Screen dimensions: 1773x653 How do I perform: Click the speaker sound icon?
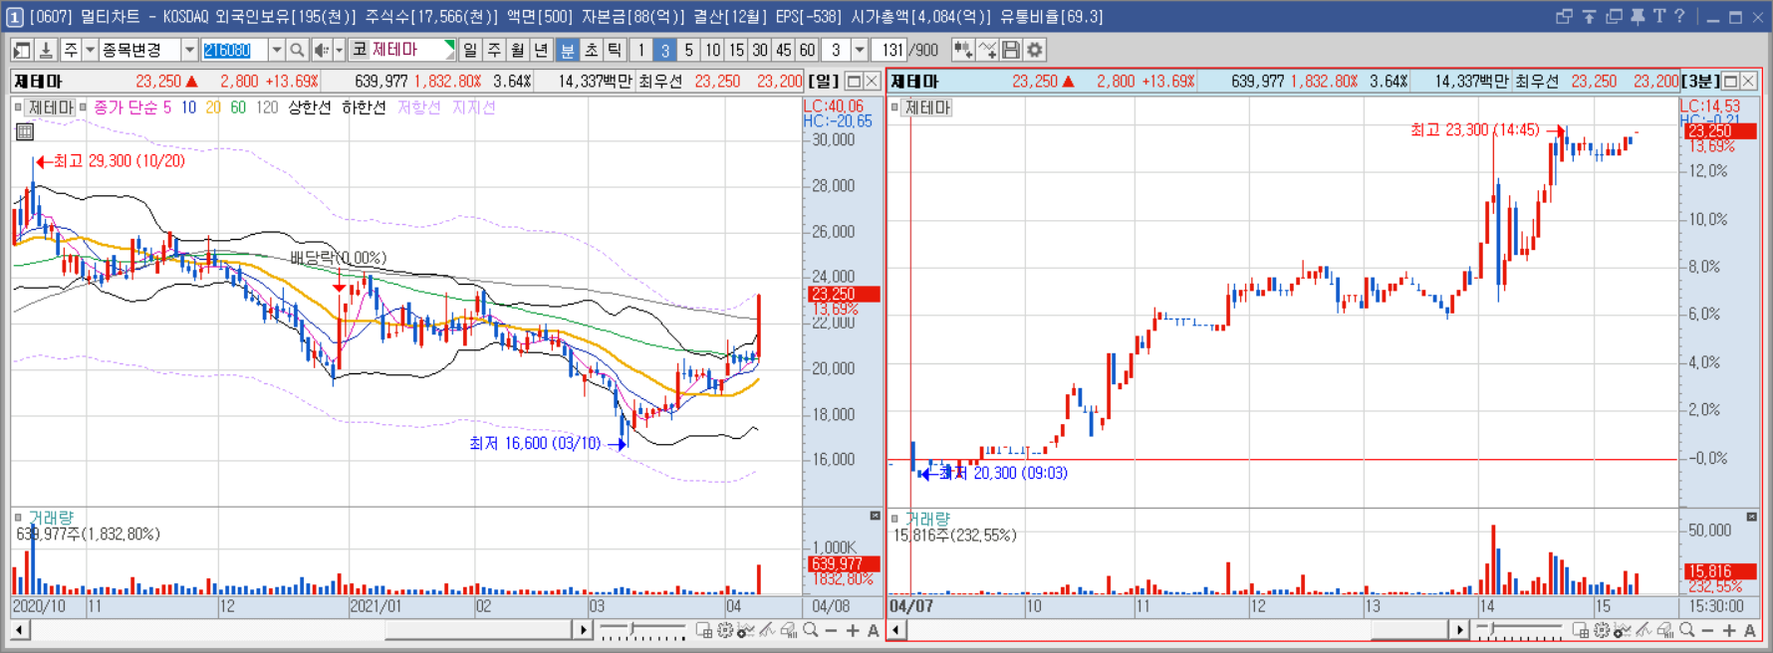pyautogui.click(x=321, y=50)
